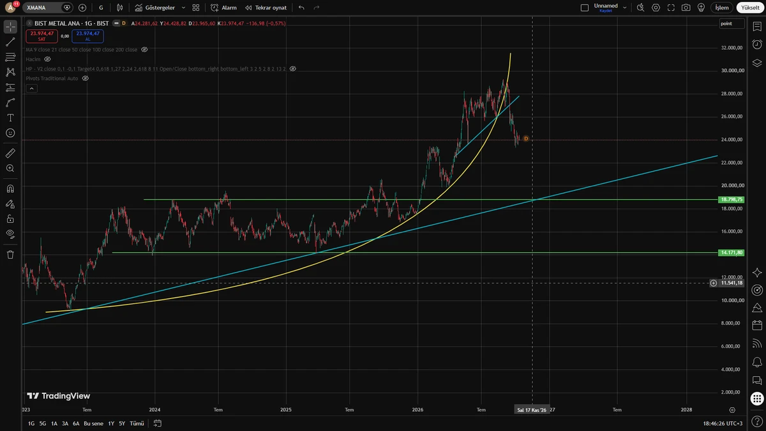Click the İşlem trade button
This screenshot has width=766, height=431.
coord(722,8)
